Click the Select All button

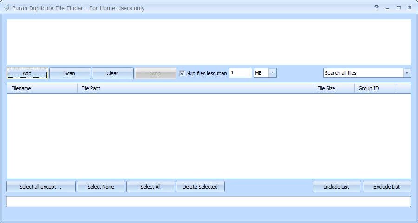tap(150, 187)
